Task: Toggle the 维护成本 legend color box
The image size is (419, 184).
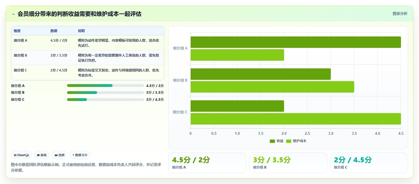Action: [289, 141]
